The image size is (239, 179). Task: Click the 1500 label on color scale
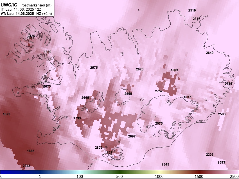point(199,176)
